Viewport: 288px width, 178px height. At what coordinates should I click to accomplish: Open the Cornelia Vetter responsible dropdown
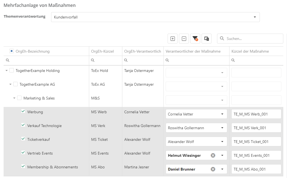(x=222, y=114)
